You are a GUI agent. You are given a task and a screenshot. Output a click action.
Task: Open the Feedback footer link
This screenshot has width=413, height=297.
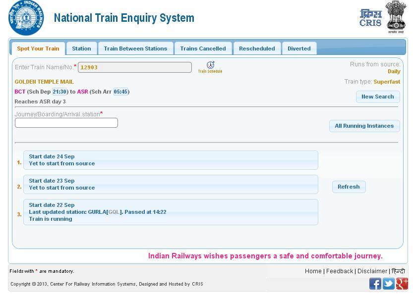[340, 271]
